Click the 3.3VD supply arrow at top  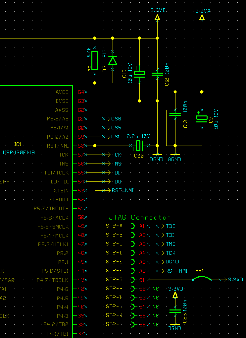tap(157, 18)
